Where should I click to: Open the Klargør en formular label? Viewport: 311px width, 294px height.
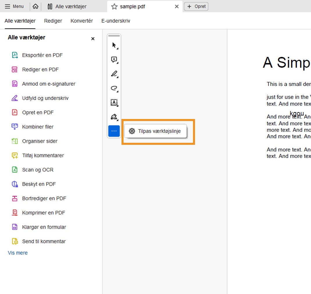(x=44, y=227)
